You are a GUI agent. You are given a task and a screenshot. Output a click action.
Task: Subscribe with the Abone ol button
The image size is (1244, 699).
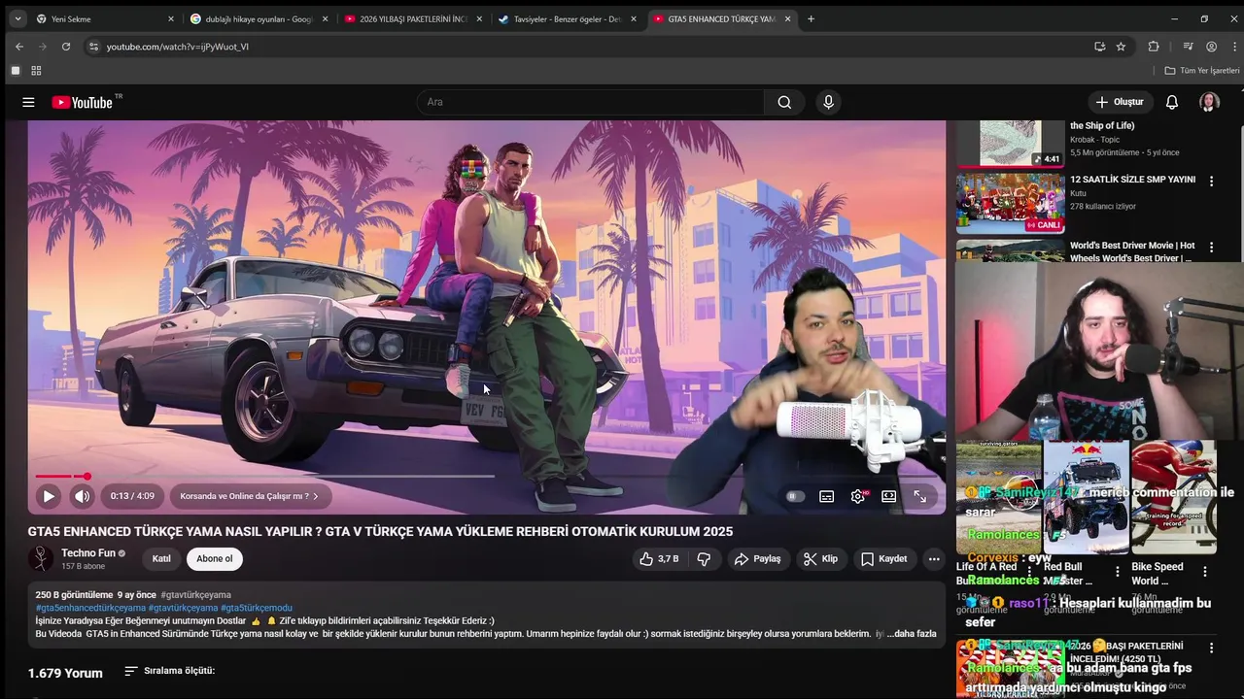coord(215,559)
